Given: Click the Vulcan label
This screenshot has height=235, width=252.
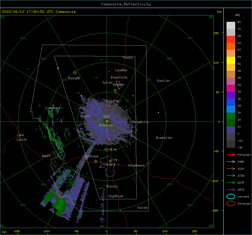Looking at the screenshot, I should tap(142, 208).
